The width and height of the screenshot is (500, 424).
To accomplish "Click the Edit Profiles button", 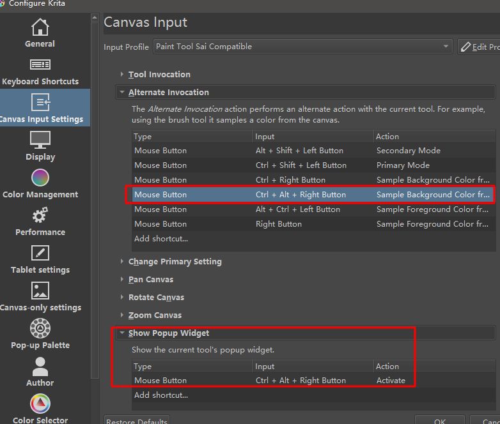I will [480, 47].
